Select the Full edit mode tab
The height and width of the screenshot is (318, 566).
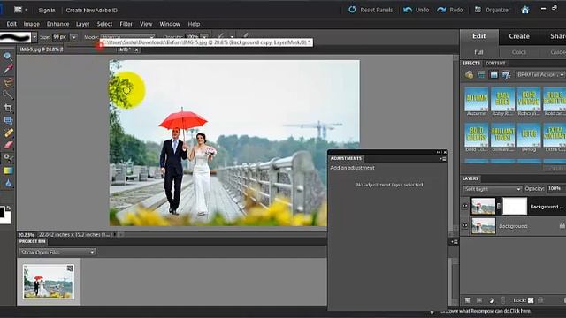pyautogui.click(x=478, y=52)
